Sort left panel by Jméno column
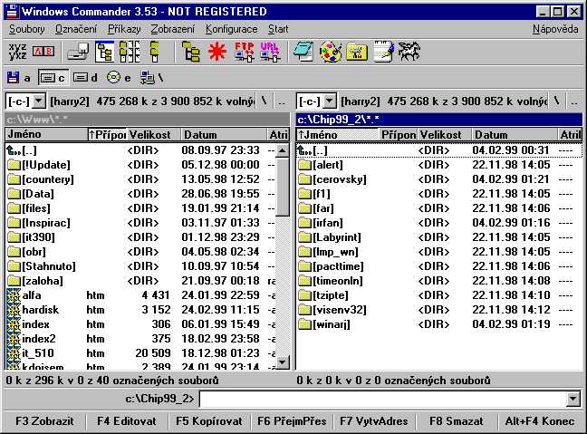The image size is (587, 434). pos(46,134)
